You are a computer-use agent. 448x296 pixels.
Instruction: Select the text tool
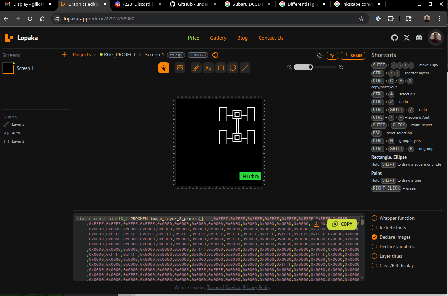click(208, 68)
